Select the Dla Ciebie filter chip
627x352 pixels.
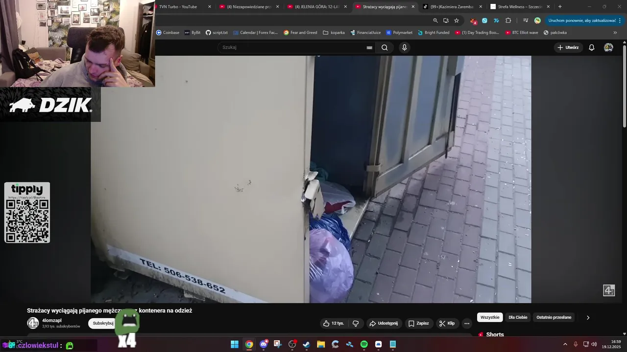tap(518, 317)
